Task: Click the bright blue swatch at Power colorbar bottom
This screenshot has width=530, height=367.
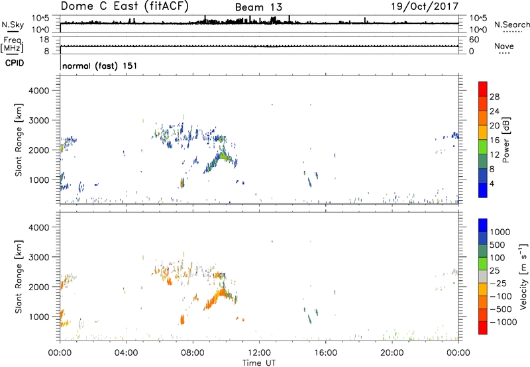Action: click(x=483, y=190)
